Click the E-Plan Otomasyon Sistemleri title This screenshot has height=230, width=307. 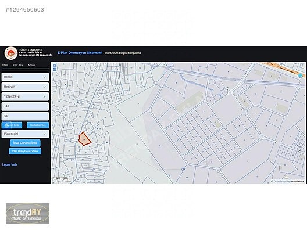tap(80, 53)
